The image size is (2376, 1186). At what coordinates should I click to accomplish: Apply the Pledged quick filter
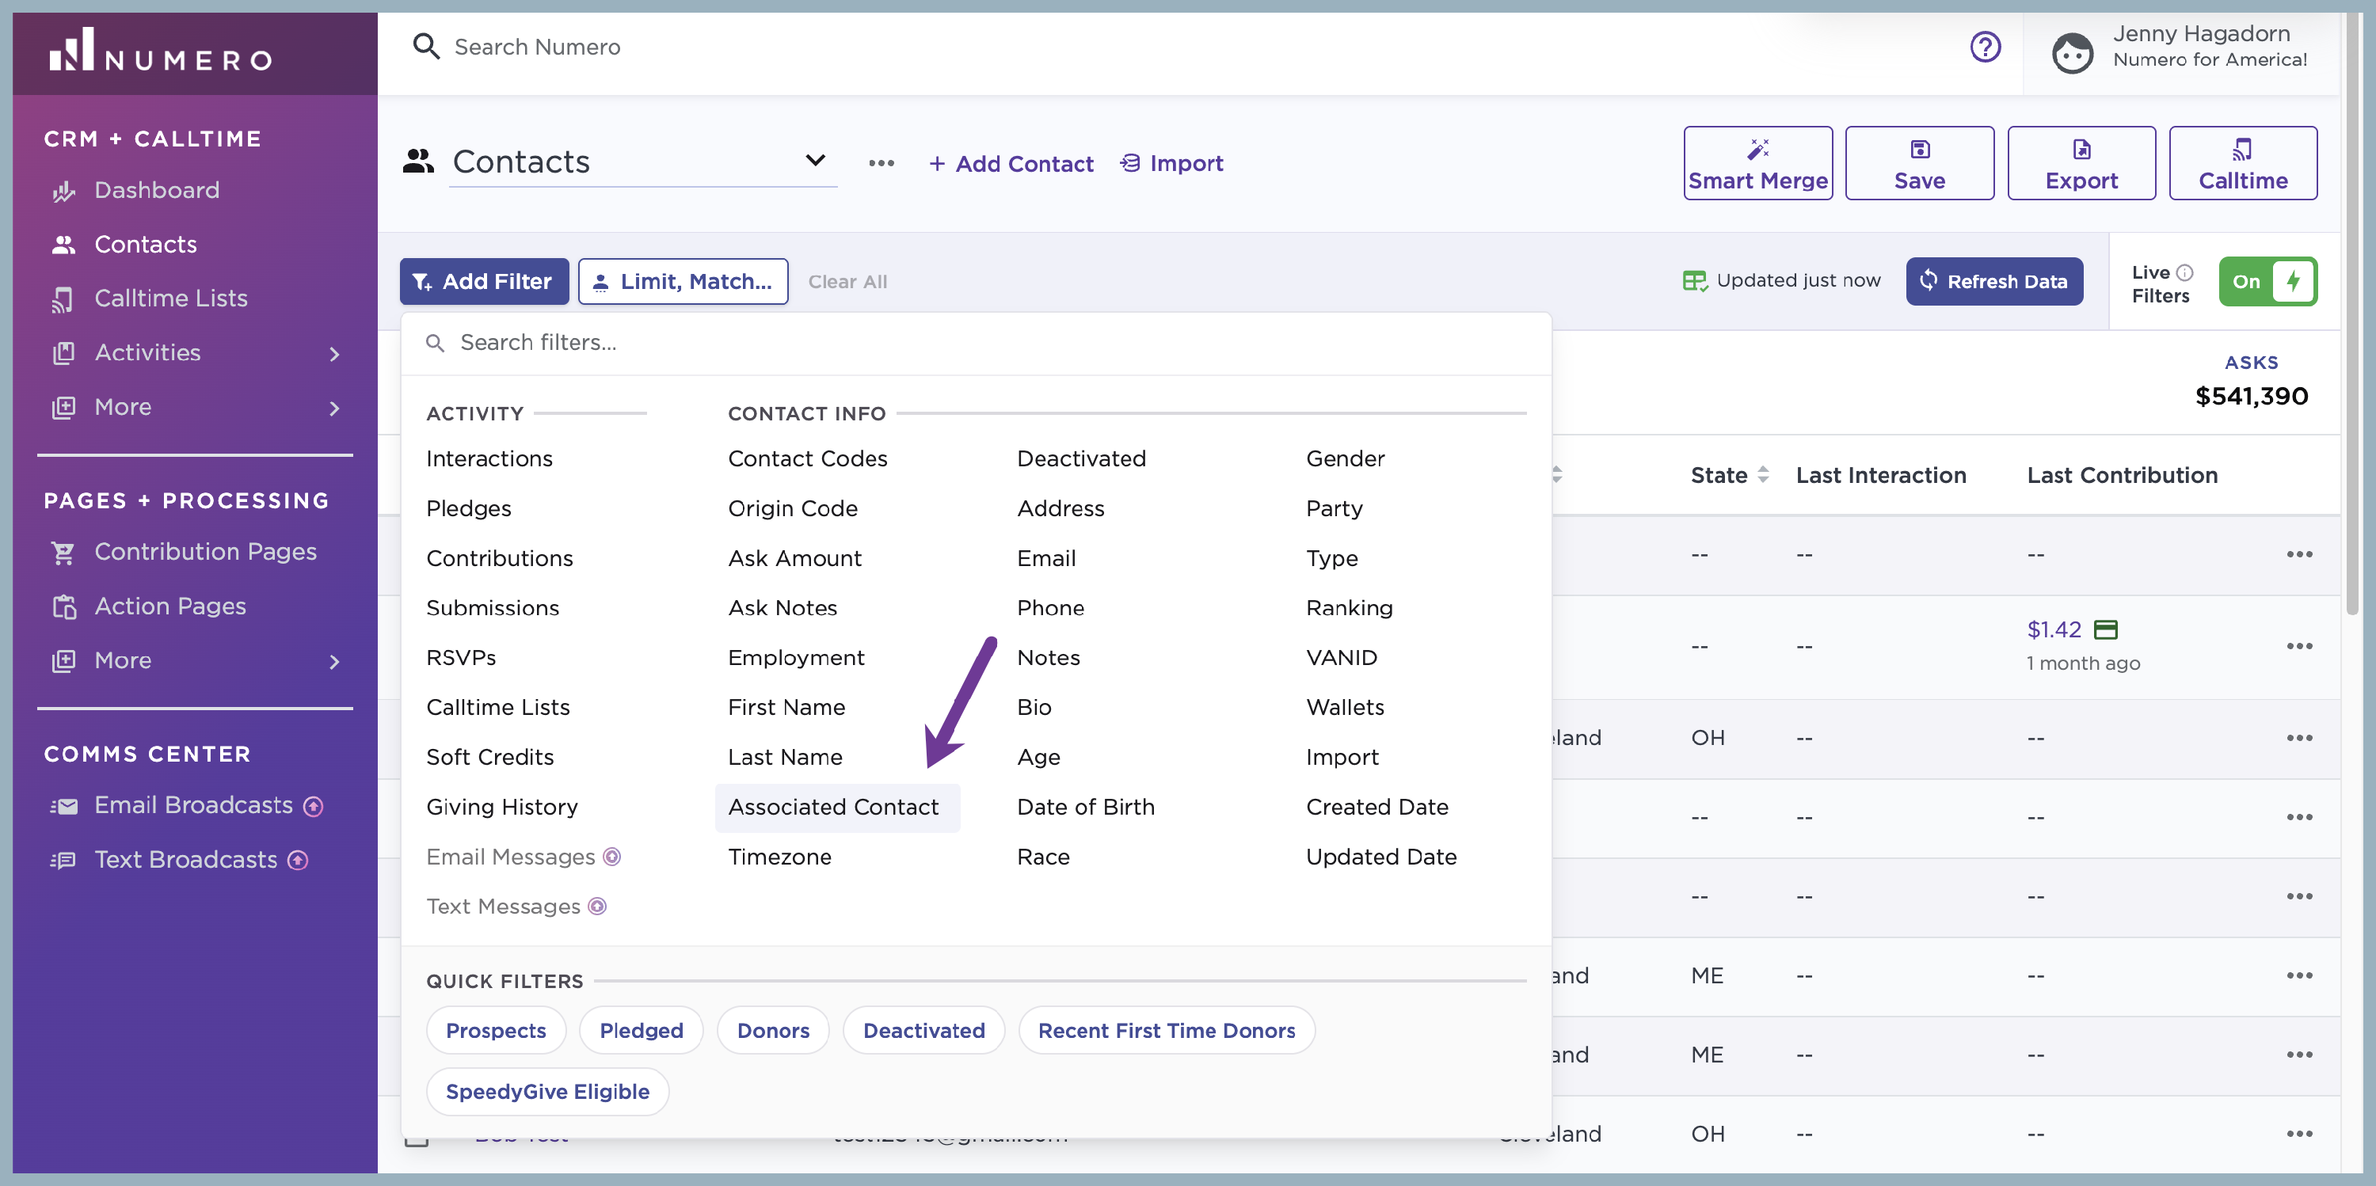pyautogui.click(x=641, y=1030)
